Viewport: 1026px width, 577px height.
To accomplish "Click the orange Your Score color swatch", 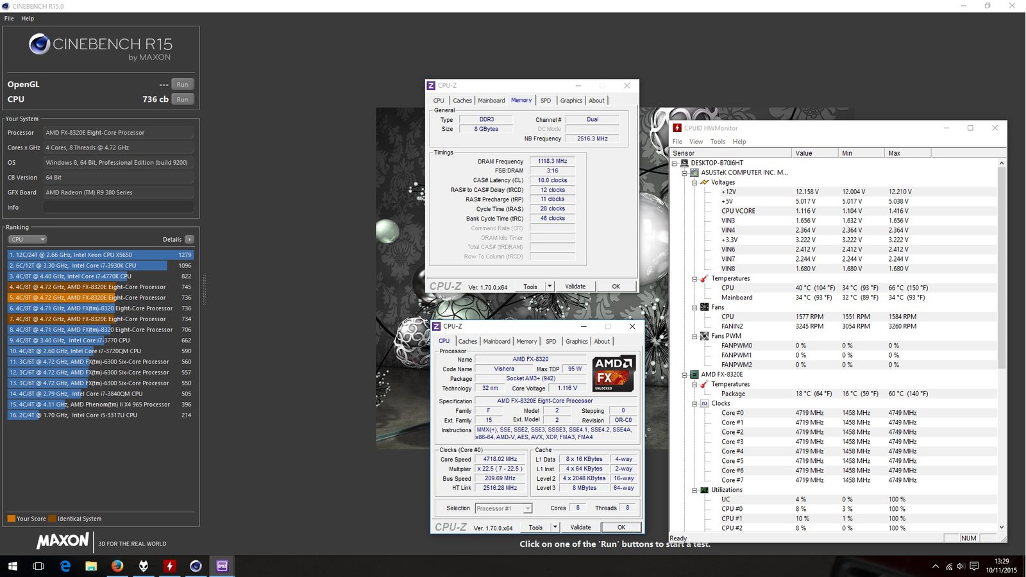I will [x=11, y=518].
